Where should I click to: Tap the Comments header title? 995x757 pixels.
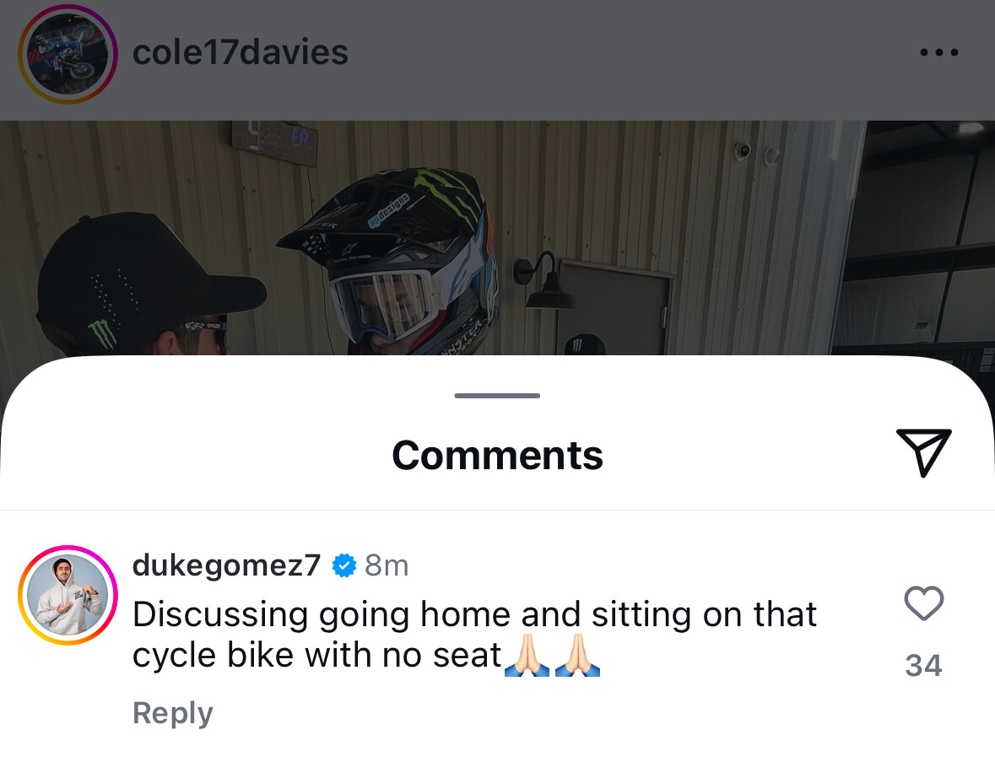coord(498,455)
